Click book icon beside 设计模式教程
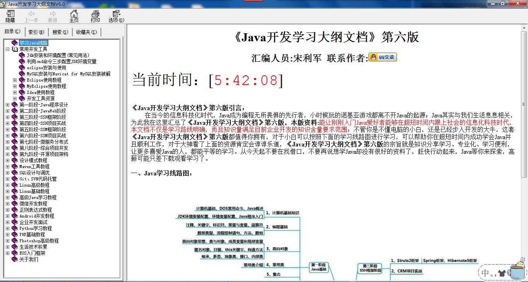 15,160
